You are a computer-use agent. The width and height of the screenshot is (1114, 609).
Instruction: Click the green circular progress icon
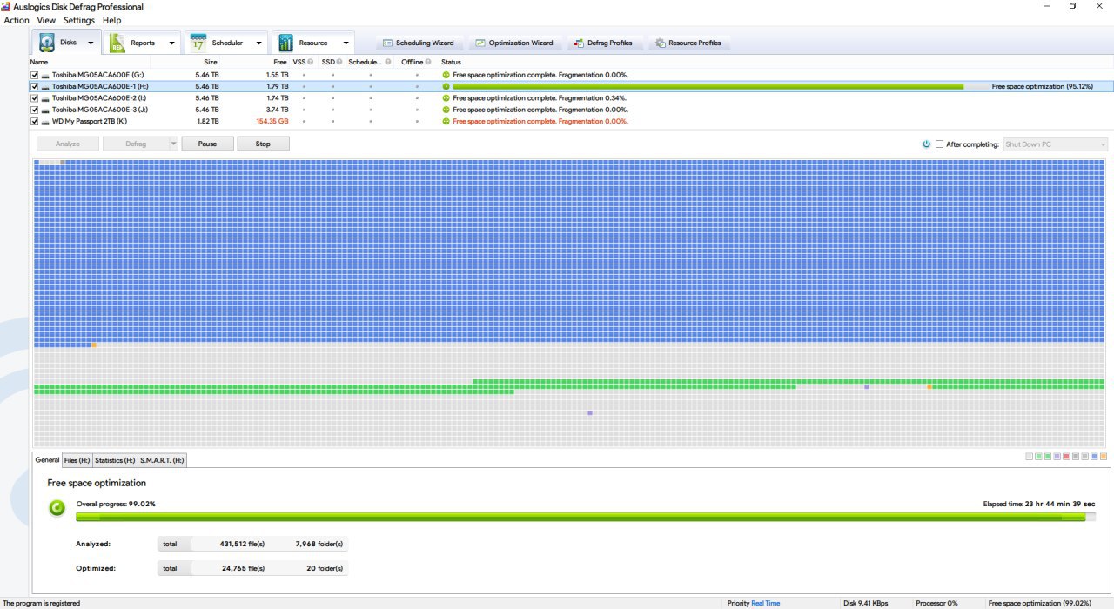(x=57, y=508)
